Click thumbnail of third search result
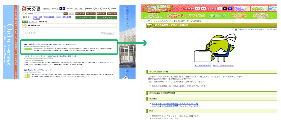This screenshot has width=281, height=130. 27,76
